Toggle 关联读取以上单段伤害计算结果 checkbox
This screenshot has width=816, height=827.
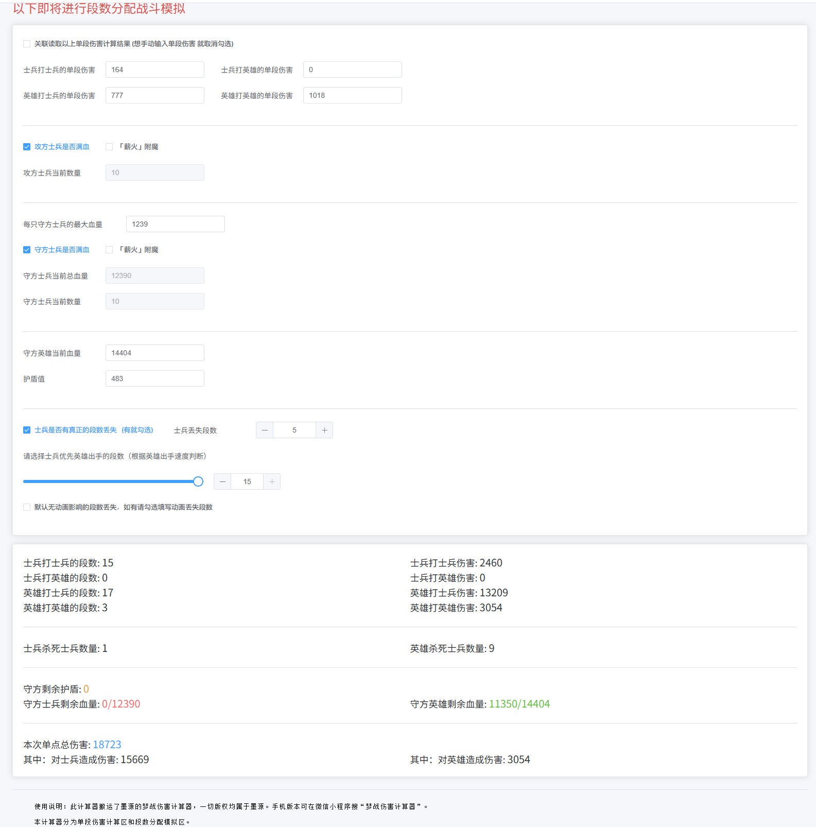27,44
